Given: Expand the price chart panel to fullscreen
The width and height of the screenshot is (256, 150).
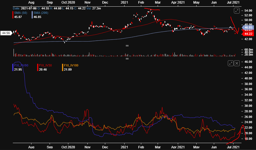Looking at the screenshot, I should tap(237, 11).
